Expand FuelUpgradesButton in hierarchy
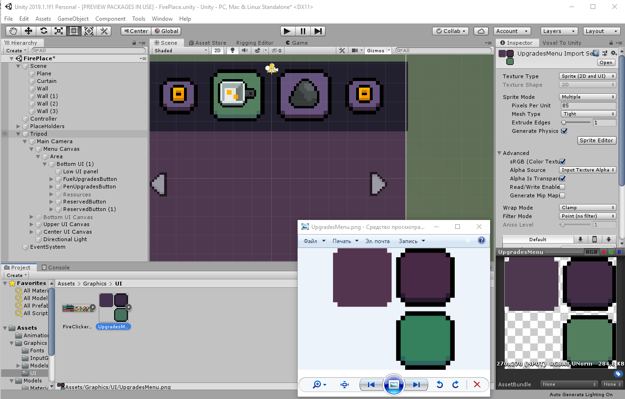Viewport: 625px width, 399px height. pyautogui.click(x=51, y=179)
